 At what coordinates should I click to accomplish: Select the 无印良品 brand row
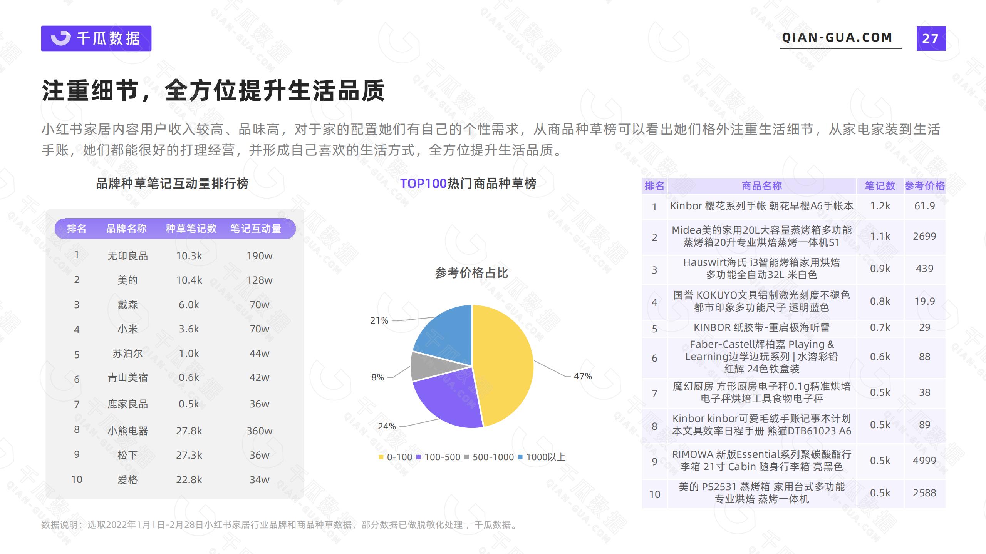pyautogui.click(x=127, y=256)
